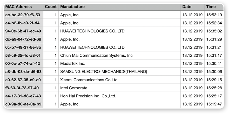Click Xiaomi Communications Co Ltd cell
Screen dimensions: 229x114
[89, 80]
